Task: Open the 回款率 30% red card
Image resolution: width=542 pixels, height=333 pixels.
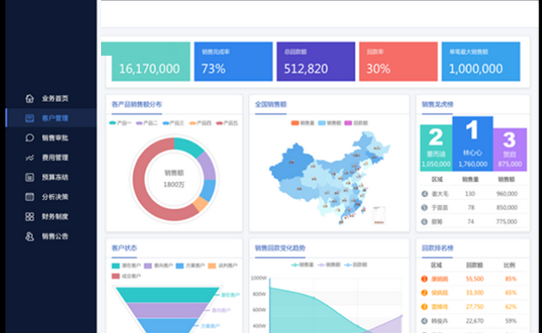Action: (x=398, y=62)
